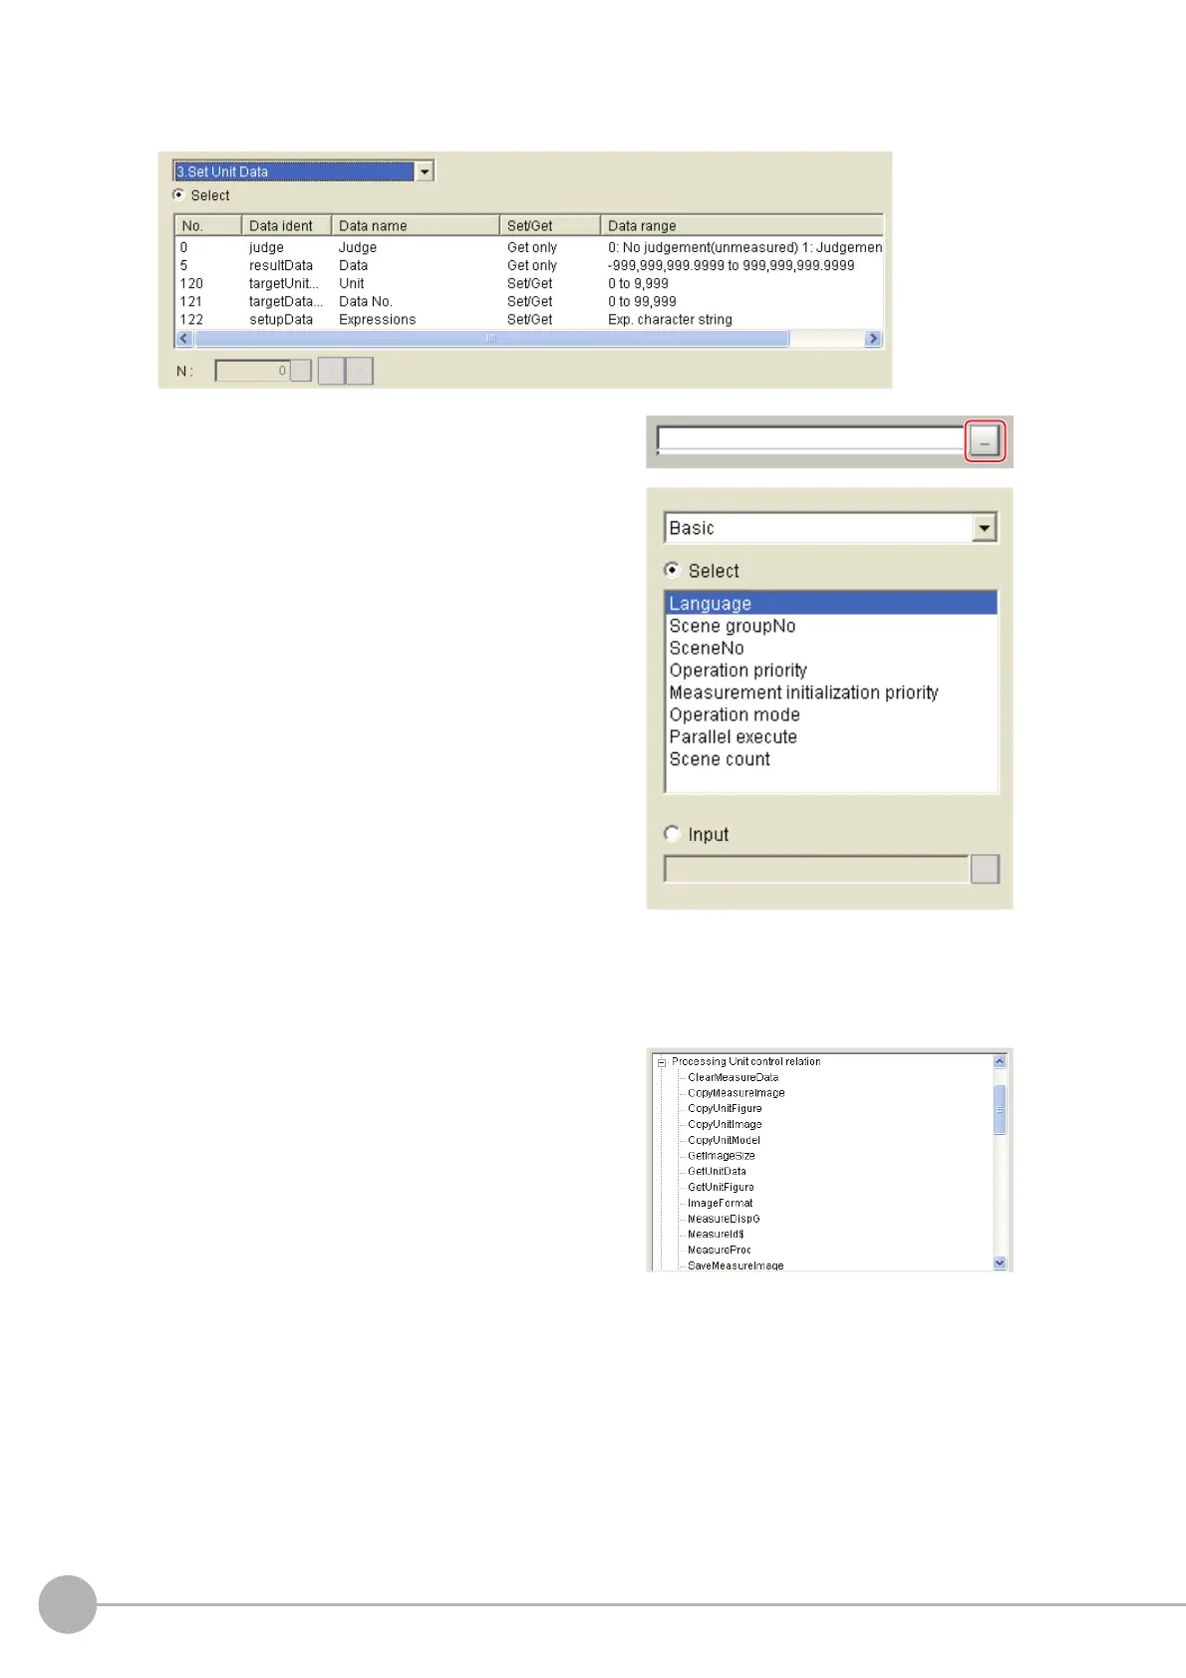The width and height of the screenshot is (1186, 1678).
Task: Choose the Select radio button under Basic
Action: pyautogui.click(x=673, y=570)
